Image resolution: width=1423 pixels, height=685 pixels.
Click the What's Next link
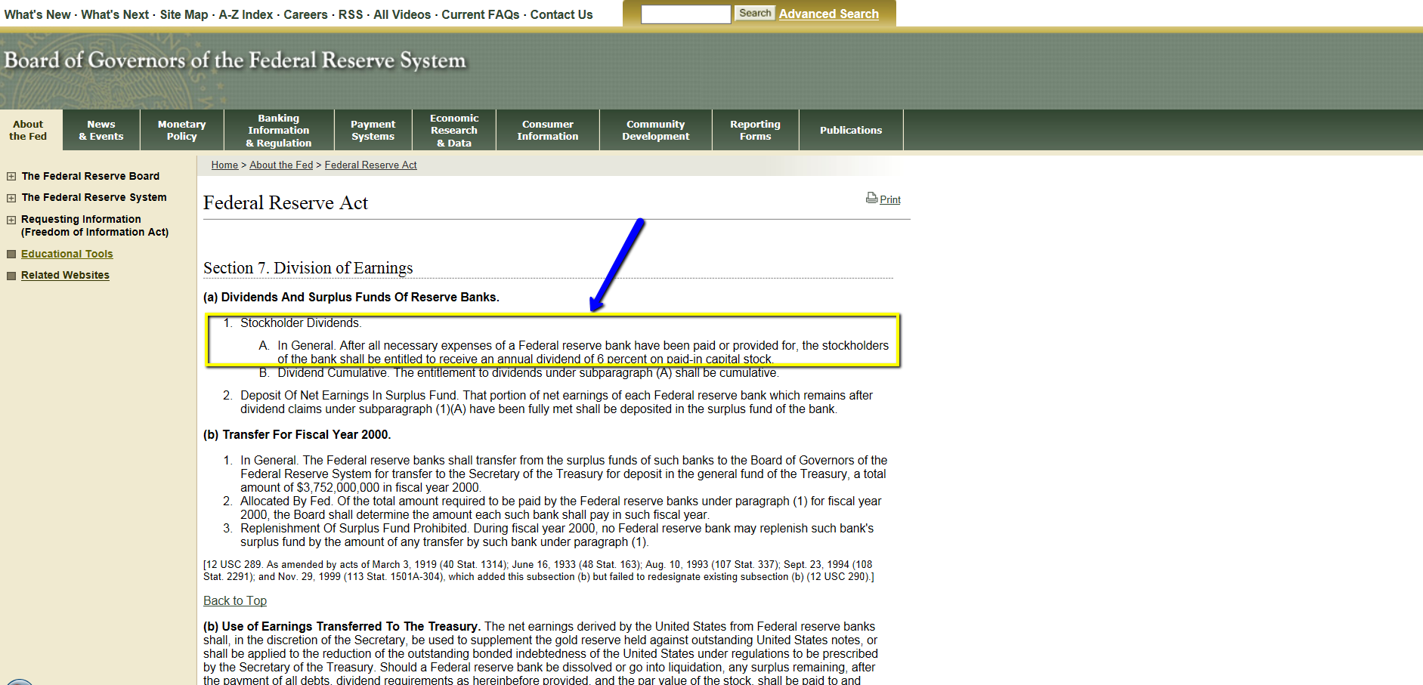coord(115,14)
